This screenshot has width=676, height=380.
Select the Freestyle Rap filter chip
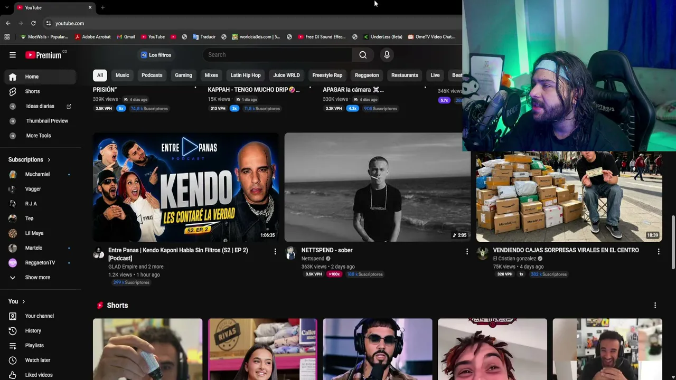(327, 75)
